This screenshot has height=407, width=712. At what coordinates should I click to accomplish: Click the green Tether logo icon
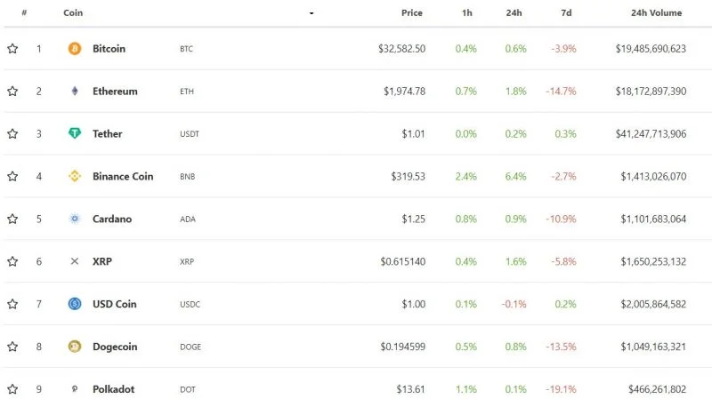75,133
